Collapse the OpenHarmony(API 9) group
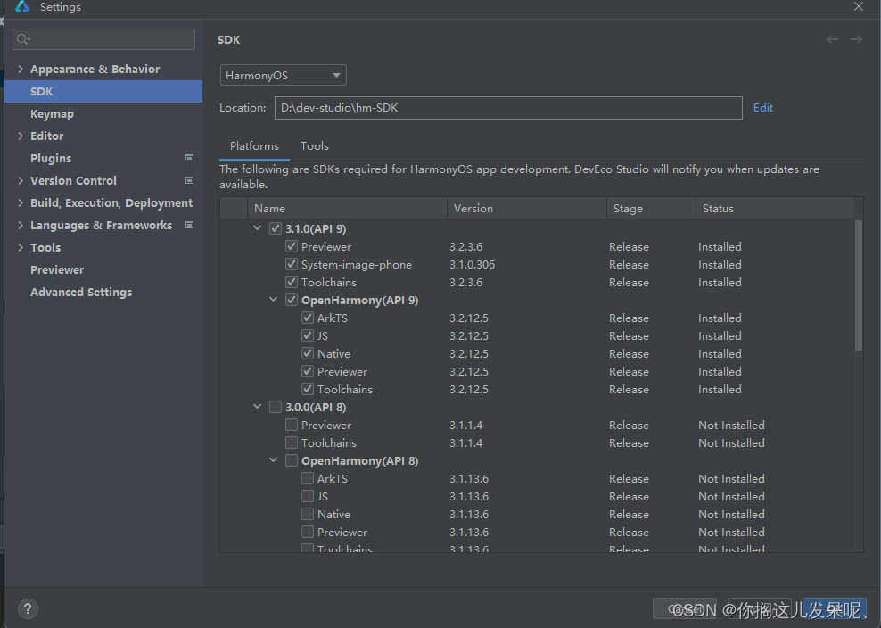 (274, 300)
